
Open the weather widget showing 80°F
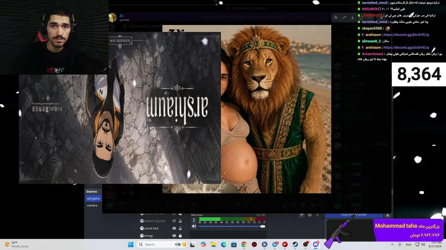click(x=16, y=244)
